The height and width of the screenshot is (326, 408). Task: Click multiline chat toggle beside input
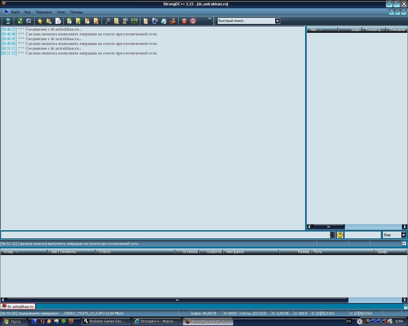click(332, 235)
